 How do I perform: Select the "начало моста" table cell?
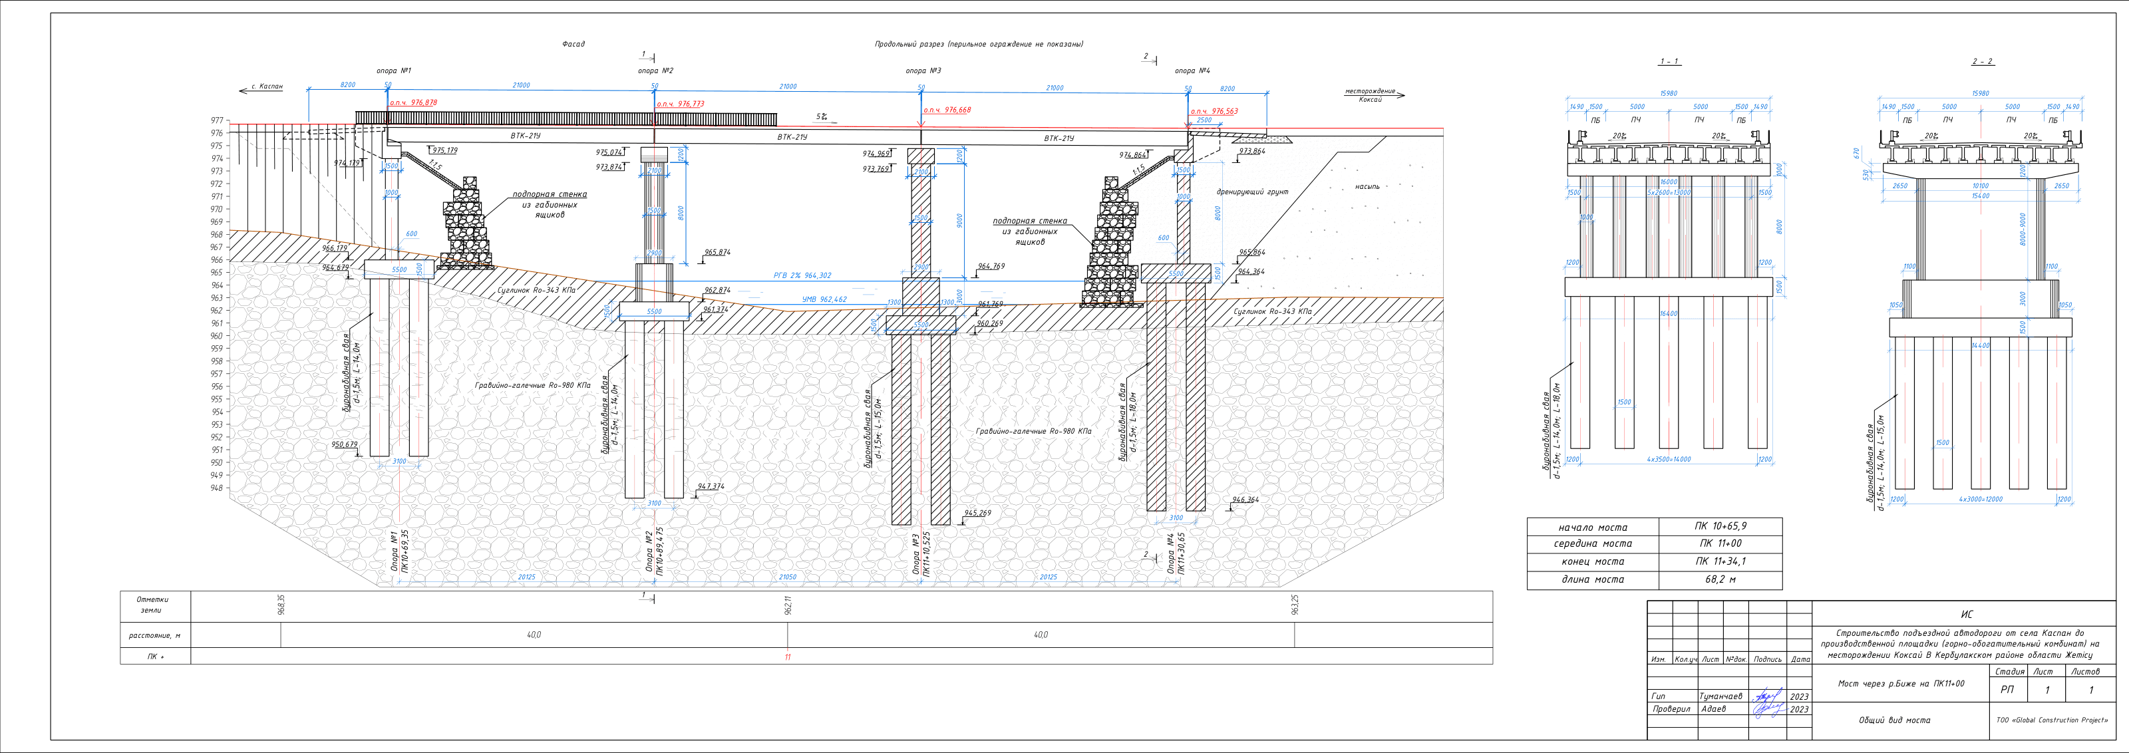coord(1593,527)
